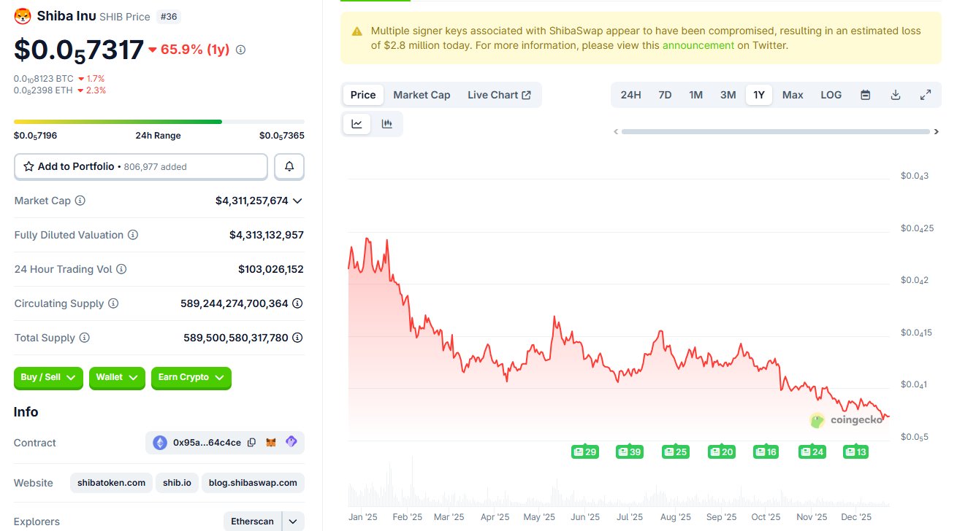Download the chart data
957x531 pixels.
coord(896,94)
